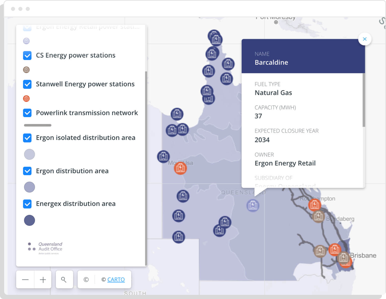Toggle Stanwell Energy power stations layer
The height and width of the screenshot is (299, 386).
(x=27, y=84)
